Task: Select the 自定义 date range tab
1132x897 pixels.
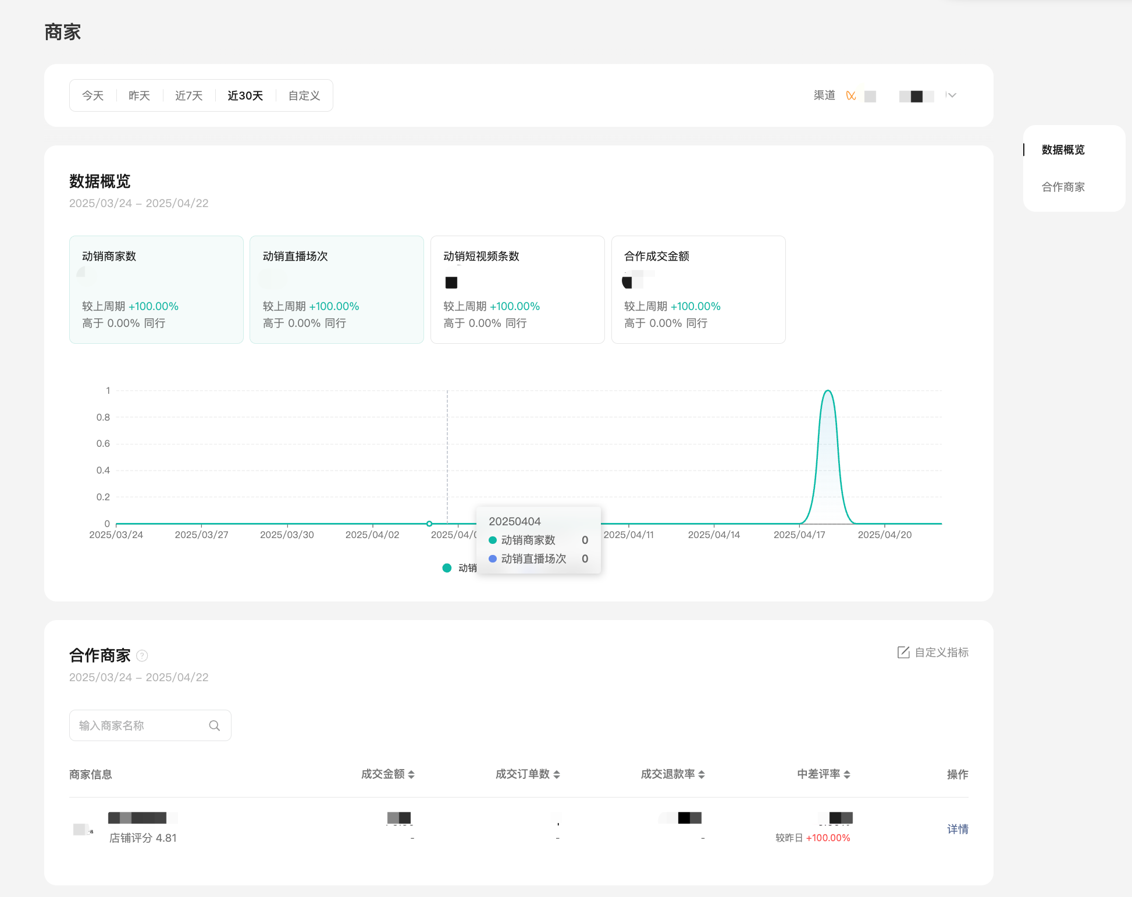Action: pyautogui.click(x=304, y=95)
